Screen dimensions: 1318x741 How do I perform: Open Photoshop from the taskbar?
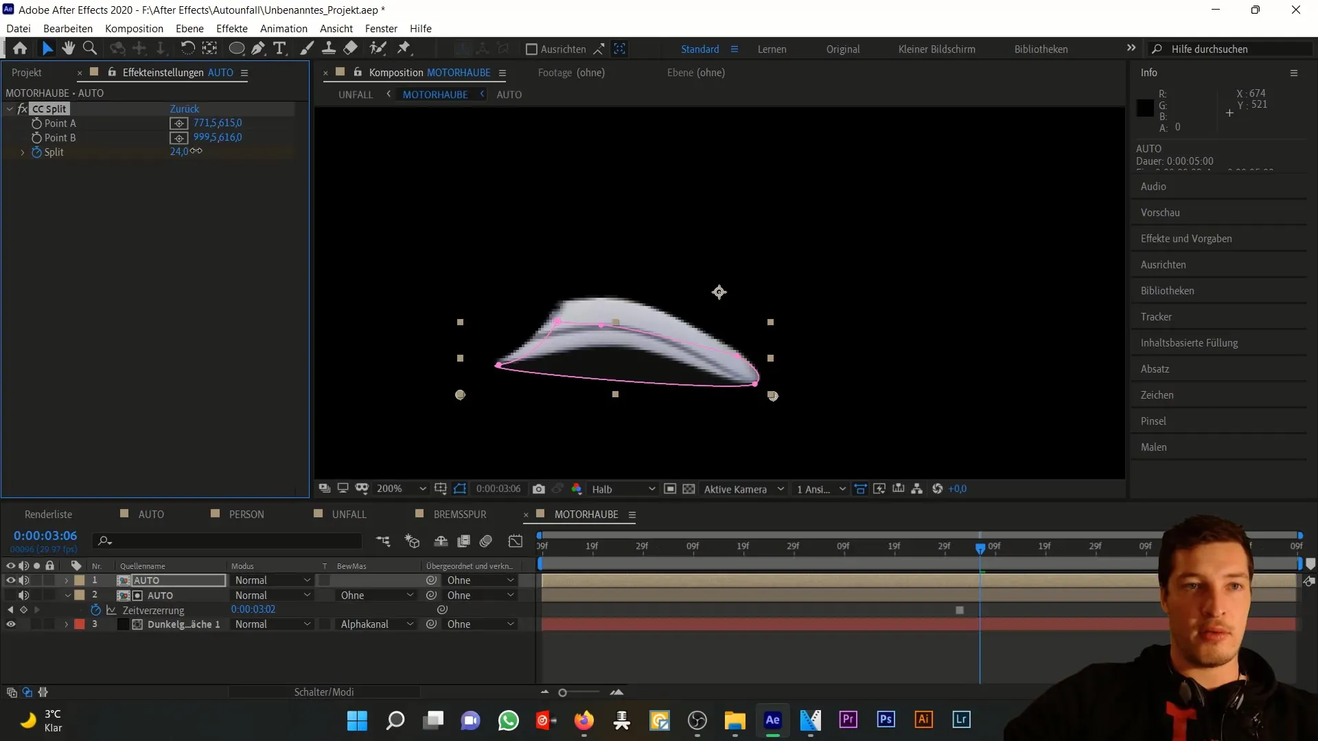[x=886, y=720]
